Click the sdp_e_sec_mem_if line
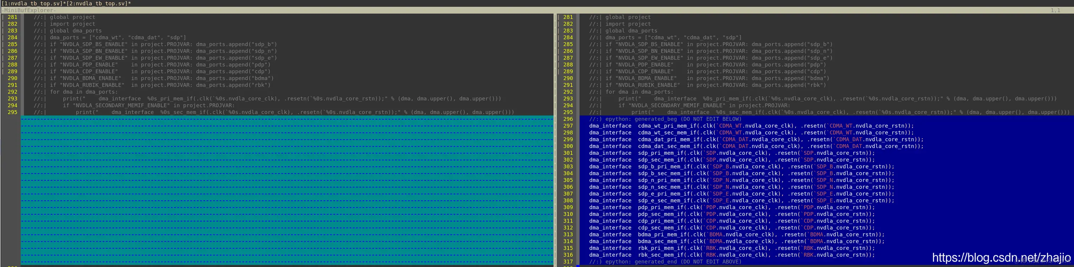This screenshot has height=267, width=1074. coord(742,200)
